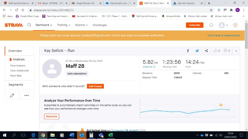Open the Chrome home page button
248x139 pixels.
pos(23,10)
